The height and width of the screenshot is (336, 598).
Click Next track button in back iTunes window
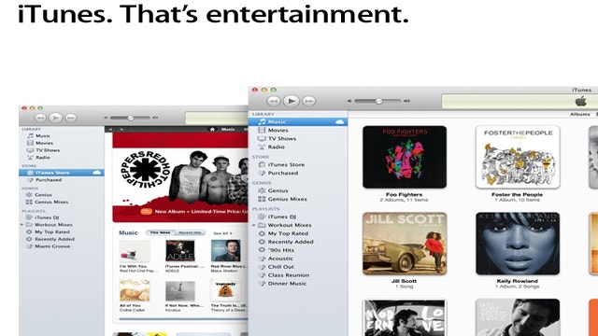(70, 118)
